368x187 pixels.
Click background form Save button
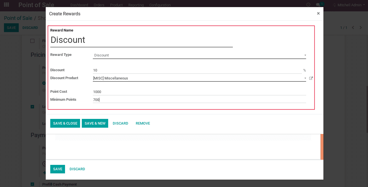[x=11, y=28]
